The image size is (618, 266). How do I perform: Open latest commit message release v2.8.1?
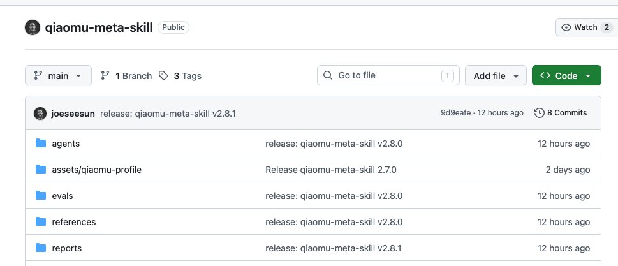coord(168,114)
